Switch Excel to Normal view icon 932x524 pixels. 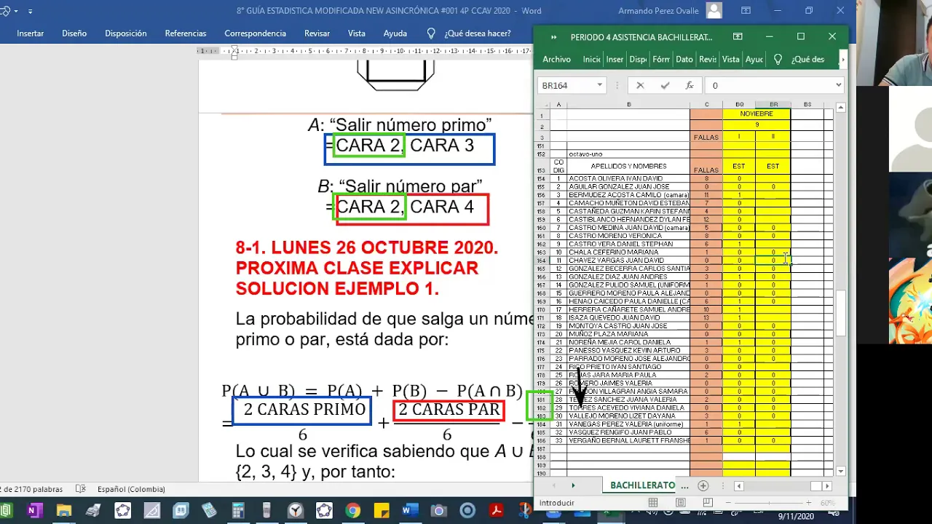[x=653, y=503]
